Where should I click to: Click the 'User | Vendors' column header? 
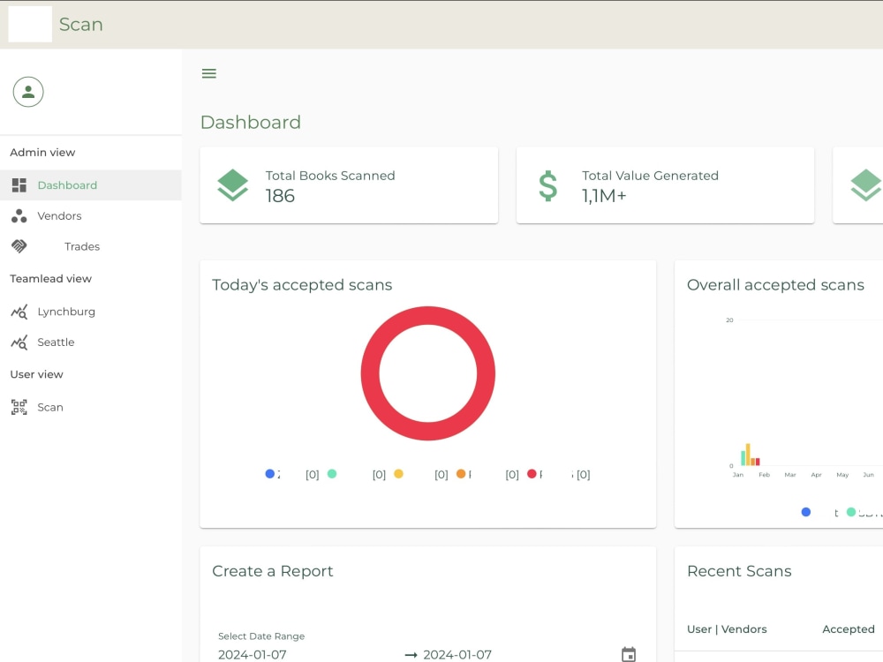pos(727,629)
